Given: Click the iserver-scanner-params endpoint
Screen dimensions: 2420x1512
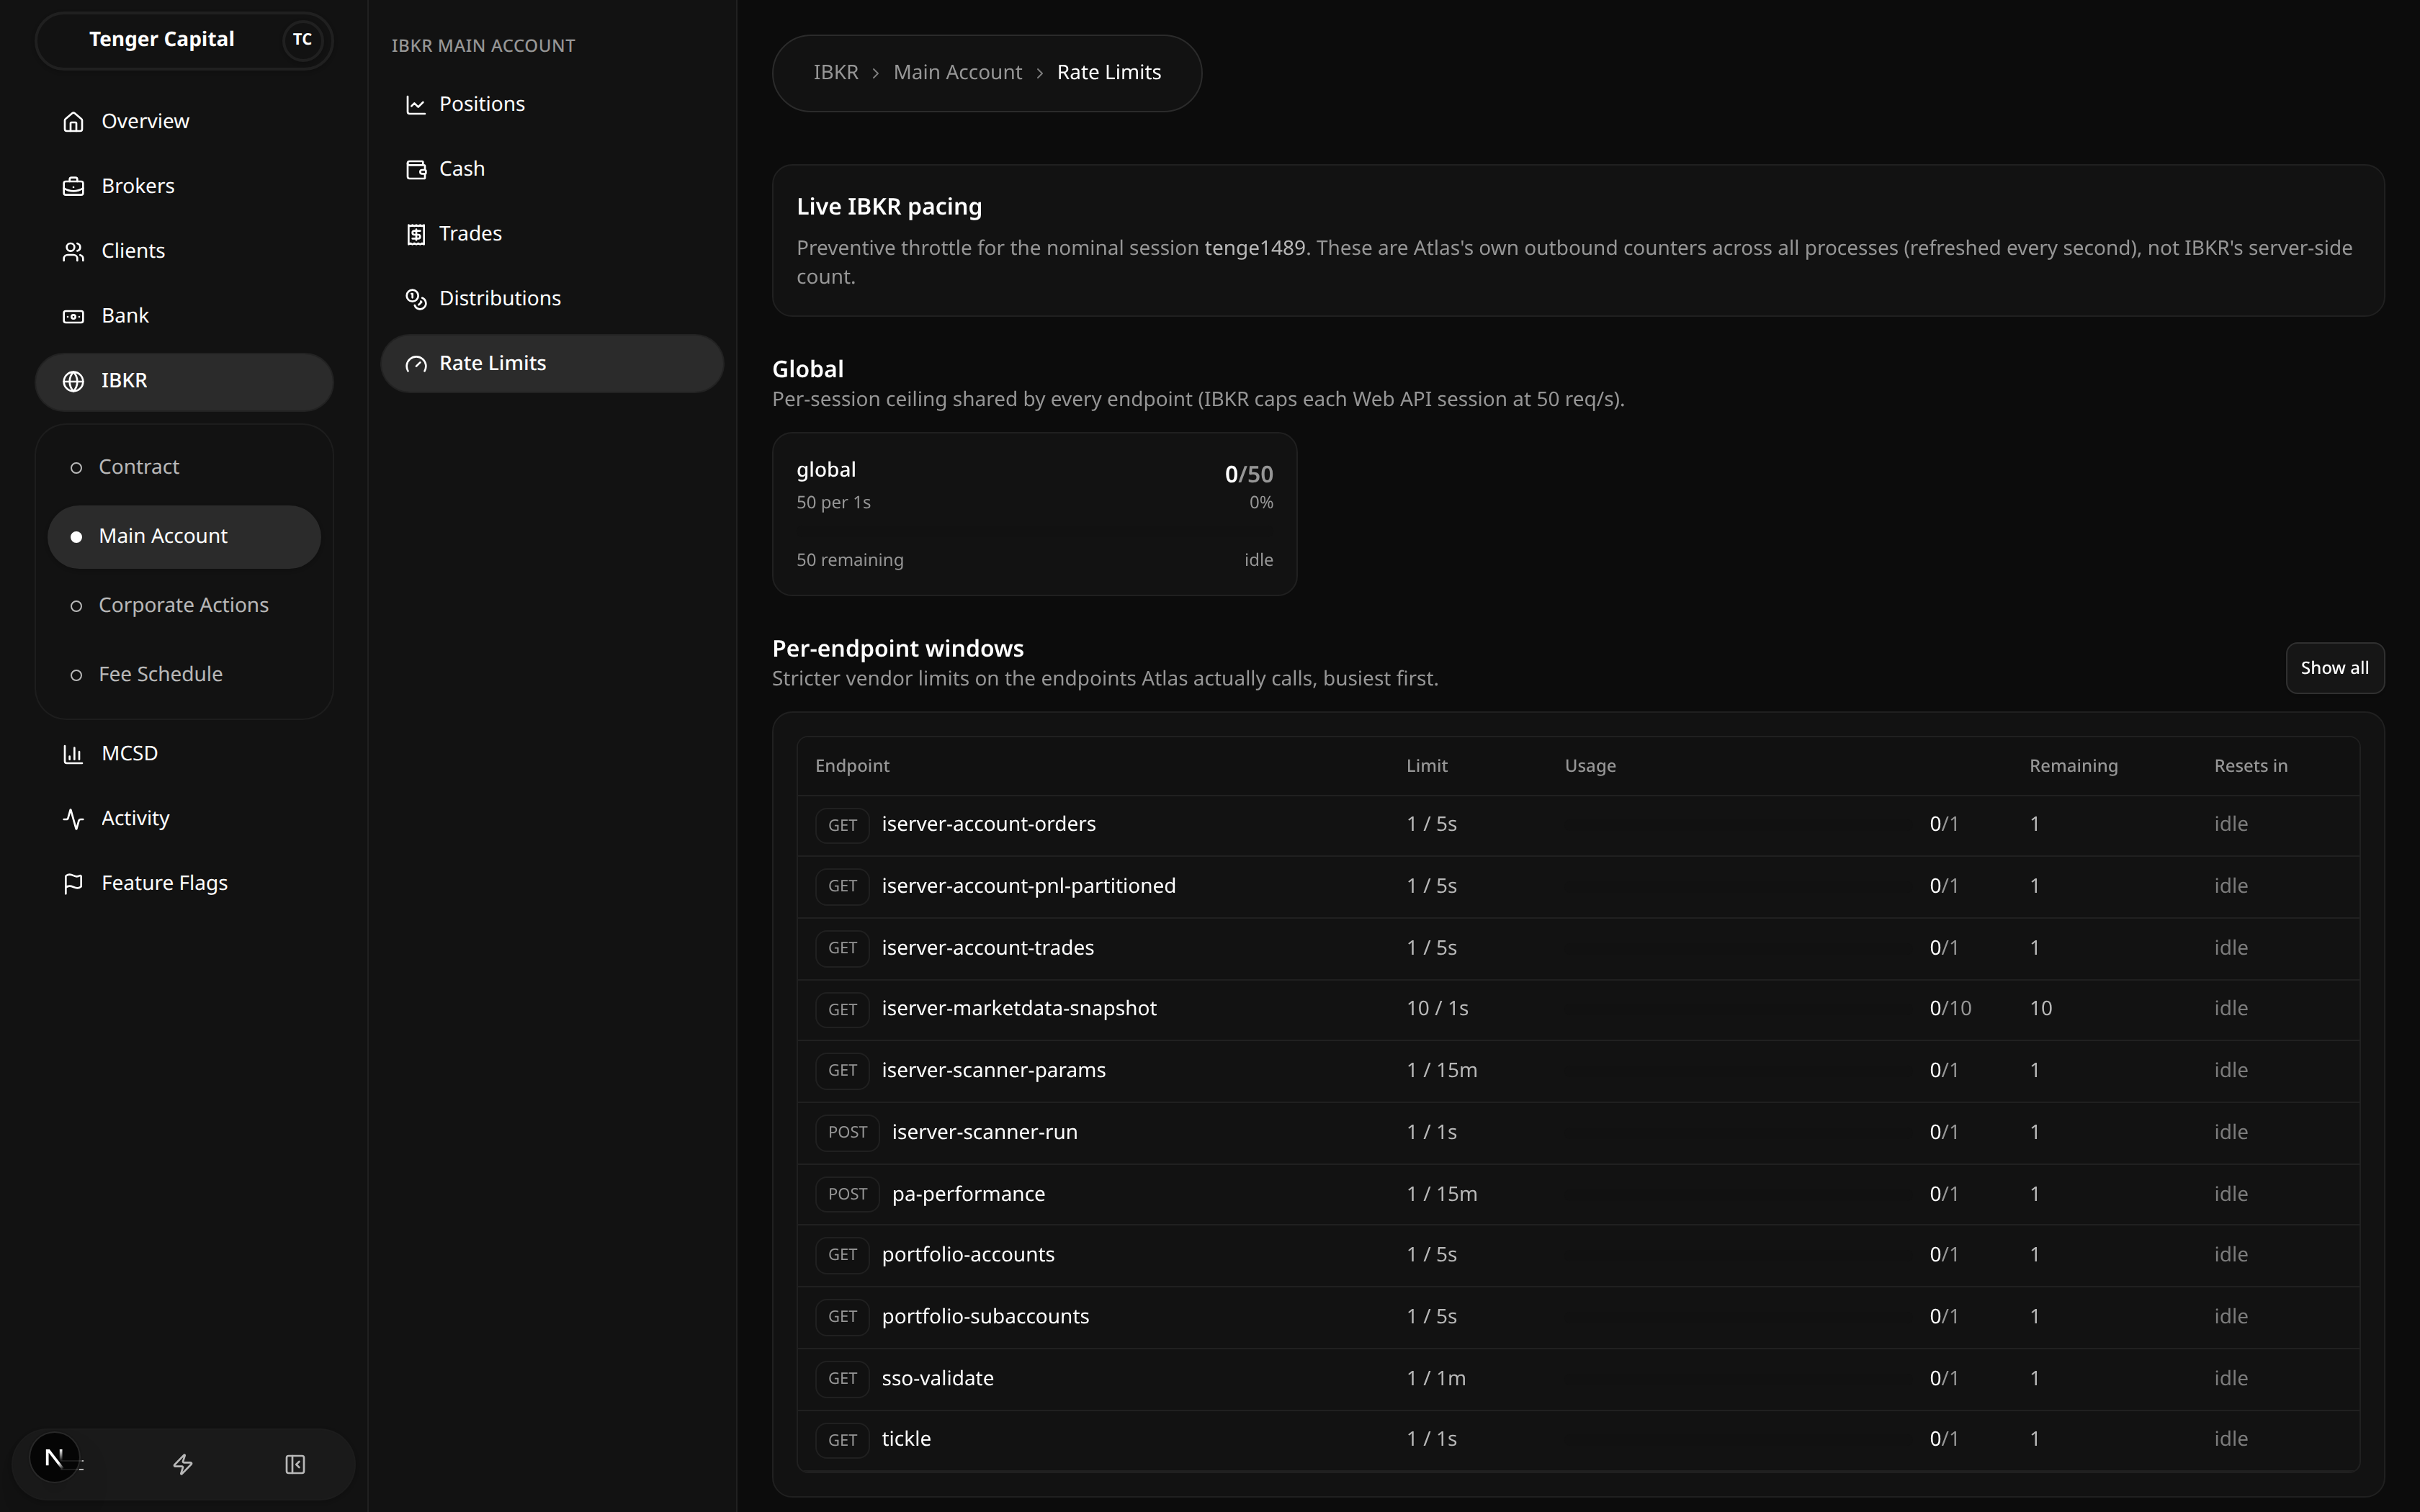Looking at the screenshot, I should point(993,1071).
